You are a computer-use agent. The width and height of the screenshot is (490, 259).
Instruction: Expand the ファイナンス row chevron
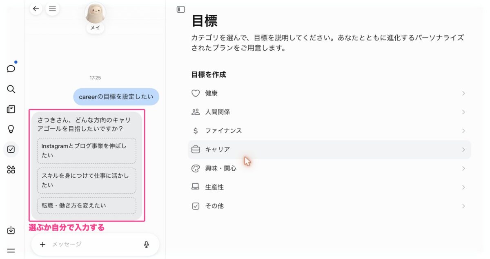(463, 131)
